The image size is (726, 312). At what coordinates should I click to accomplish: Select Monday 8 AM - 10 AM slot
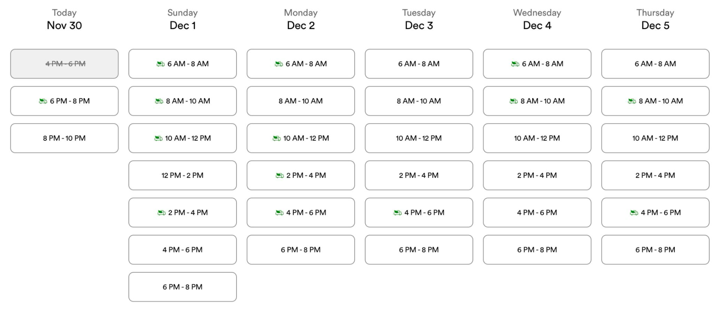[301, 101]
